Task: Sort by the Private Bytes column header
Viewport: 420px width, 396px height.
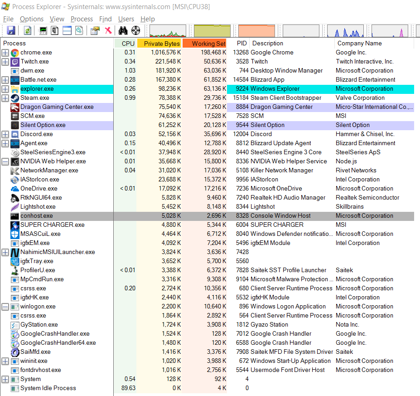Action: 159,44
